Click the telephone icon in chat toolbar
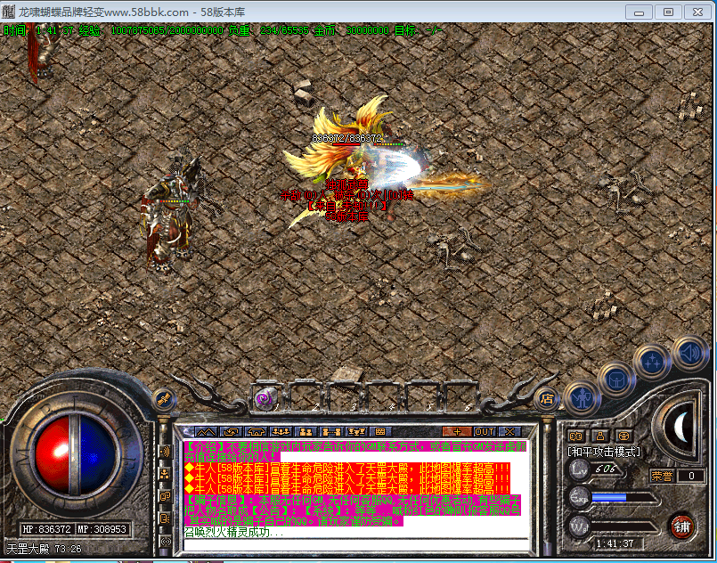This screenshot has width=717, height=563. click(x=256, y=431)
